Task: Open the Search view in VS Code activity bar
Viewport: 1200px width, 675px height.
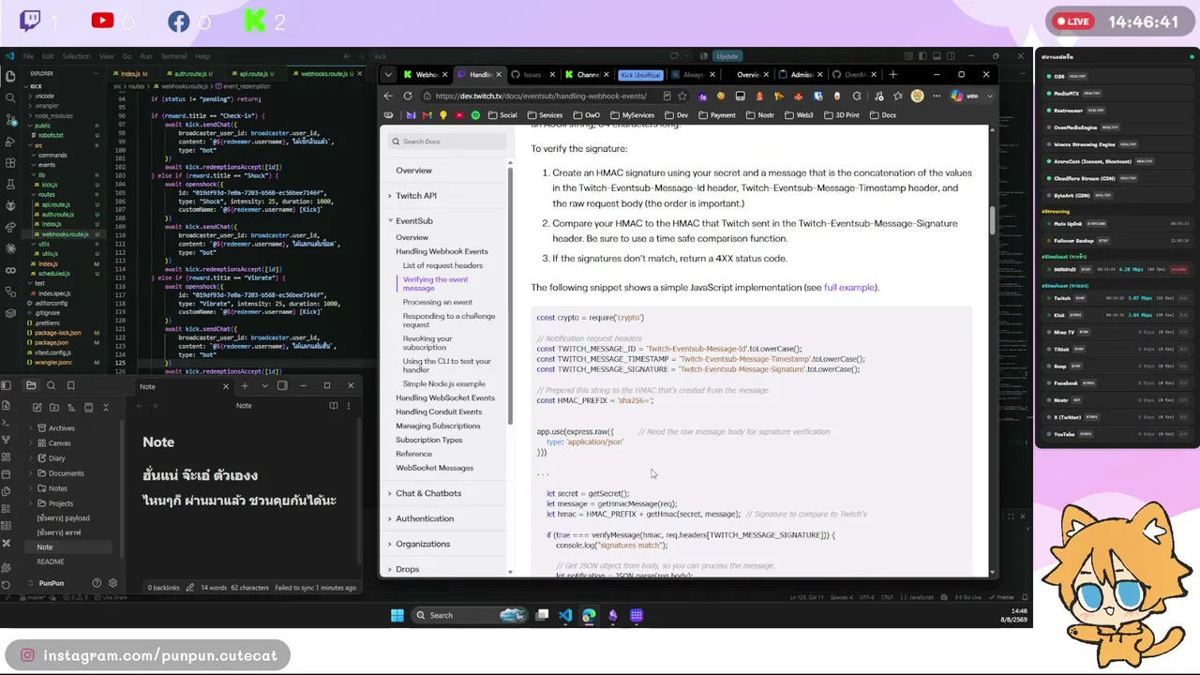Action: click(x=10, y=97)
